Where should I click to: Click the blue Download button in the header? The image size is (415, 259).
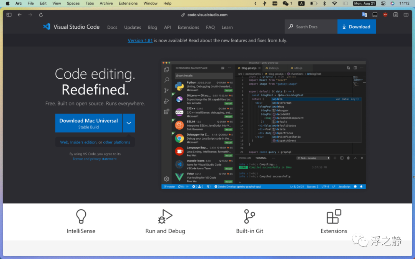point(357,27)
